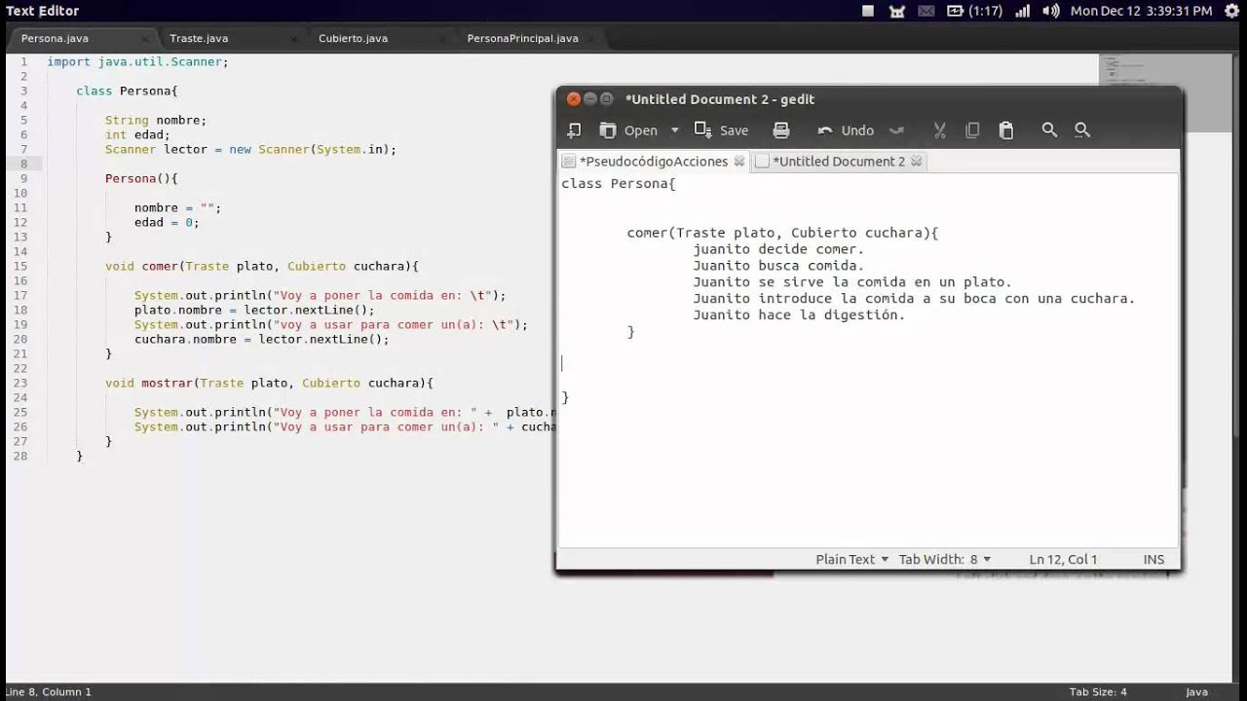Click the 'String nombre;' code line
Image resolution: width=1247 pixels, height=701 pixels.
coord(156,120)
